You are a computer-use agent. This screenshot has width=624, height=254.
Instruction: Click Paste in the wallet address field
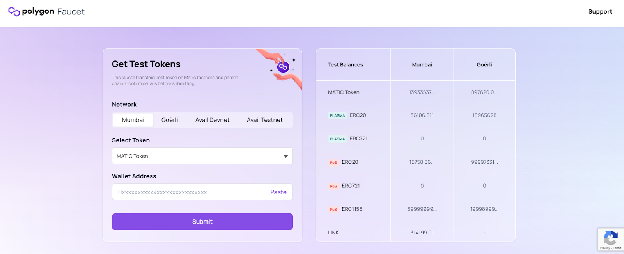278,192
